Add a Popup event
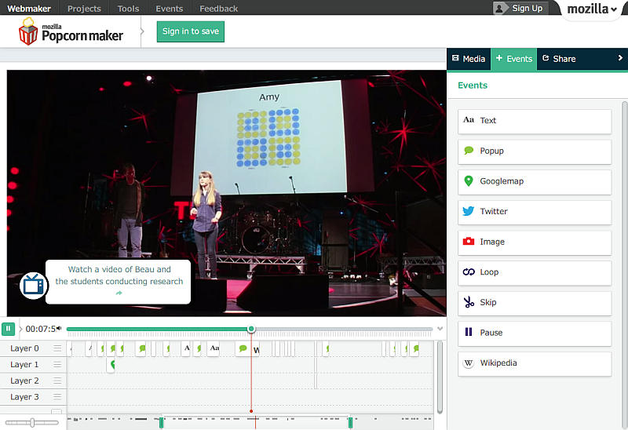 (534, 151)
